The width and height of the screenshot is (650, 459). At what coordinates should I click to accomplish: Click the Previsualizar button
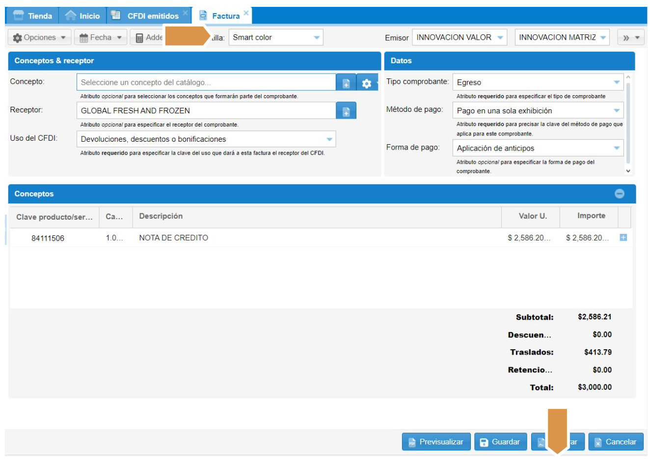pos(436,442)
